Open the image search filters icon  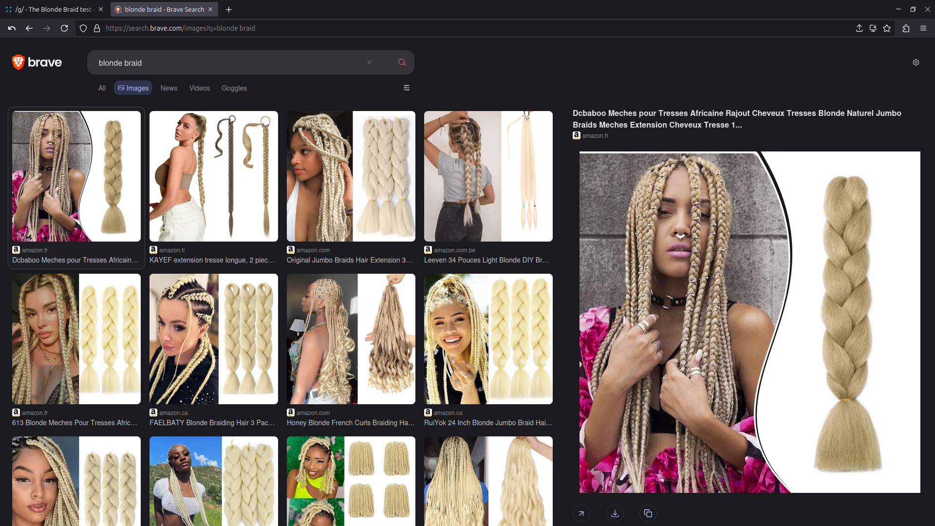coord(407,88)
